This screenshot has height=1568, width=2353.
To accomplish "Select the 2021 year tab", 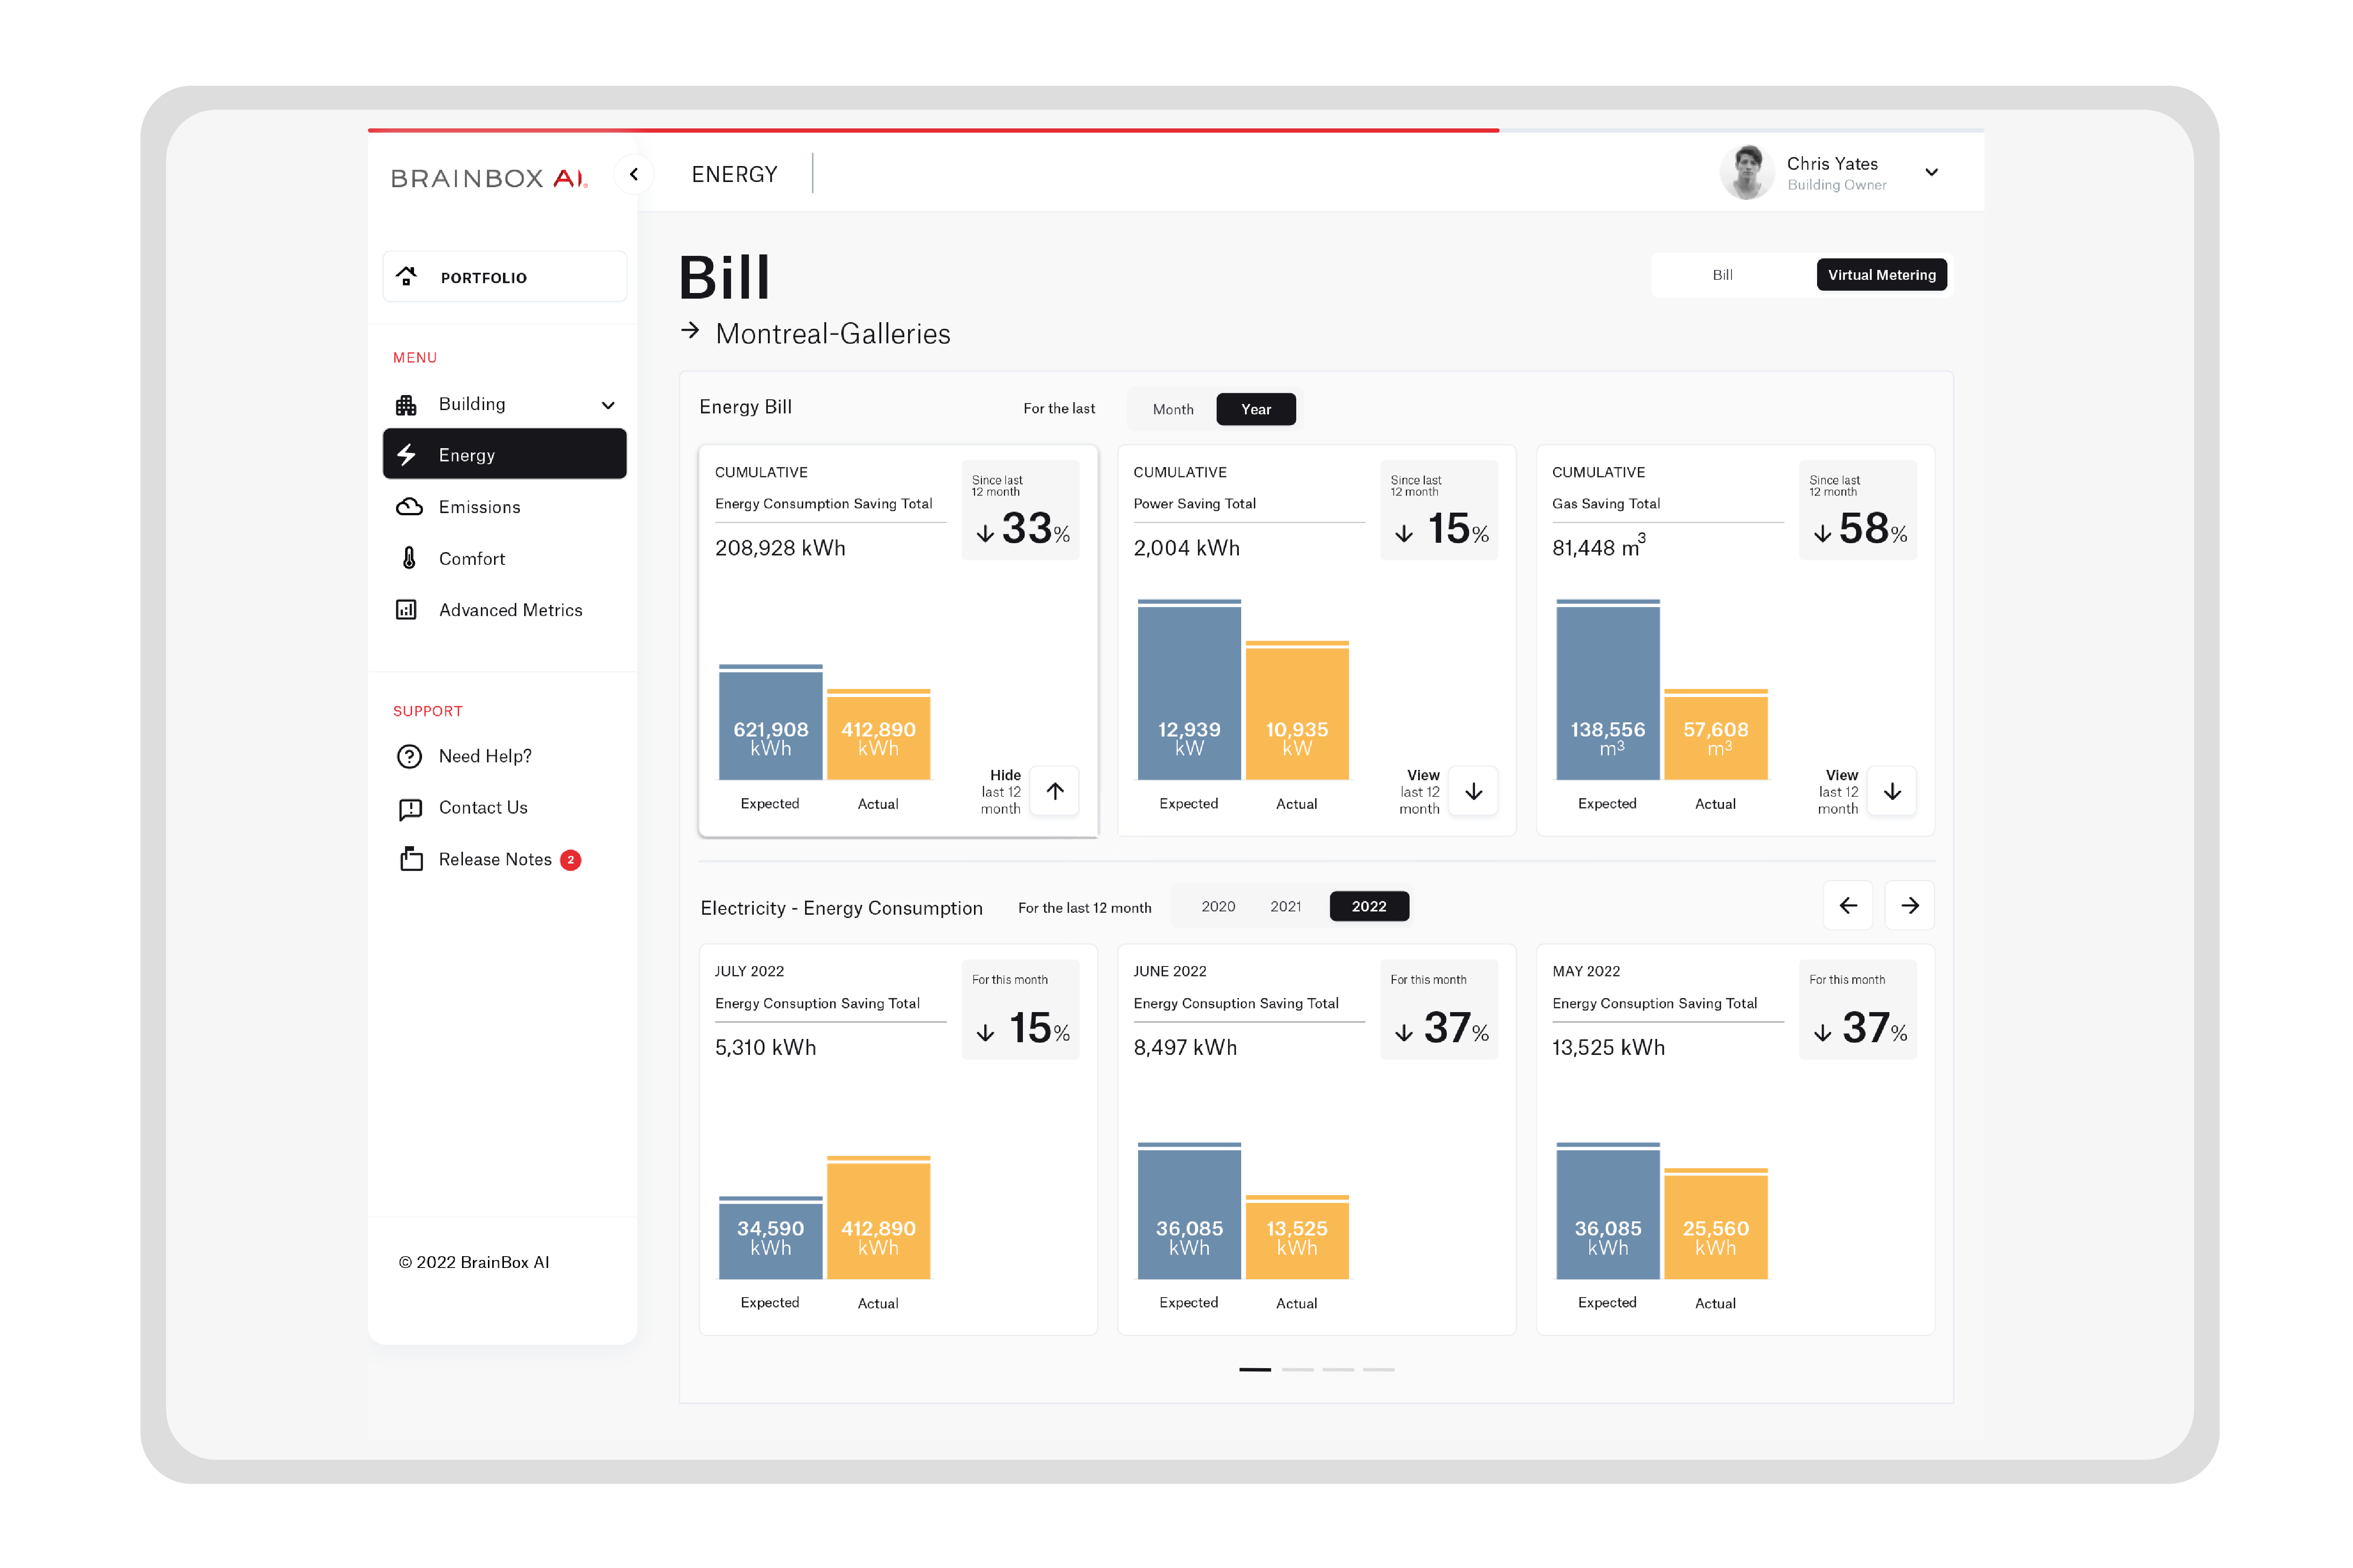I will 1285,906.
